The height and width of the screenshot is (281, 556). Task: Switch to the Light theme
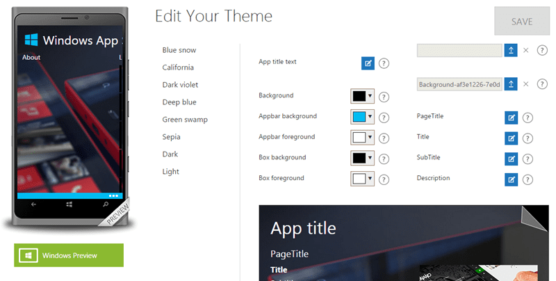coord(170,172)
